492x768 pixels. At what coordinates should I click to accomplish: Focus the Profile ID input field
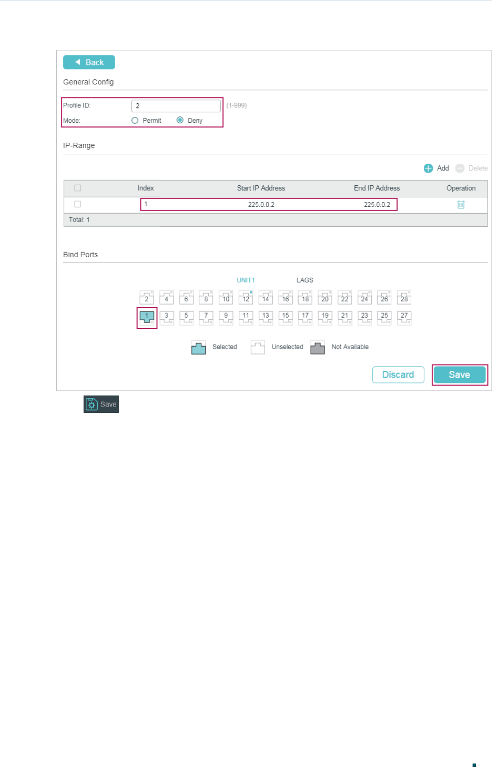click(x=176, y=106)
